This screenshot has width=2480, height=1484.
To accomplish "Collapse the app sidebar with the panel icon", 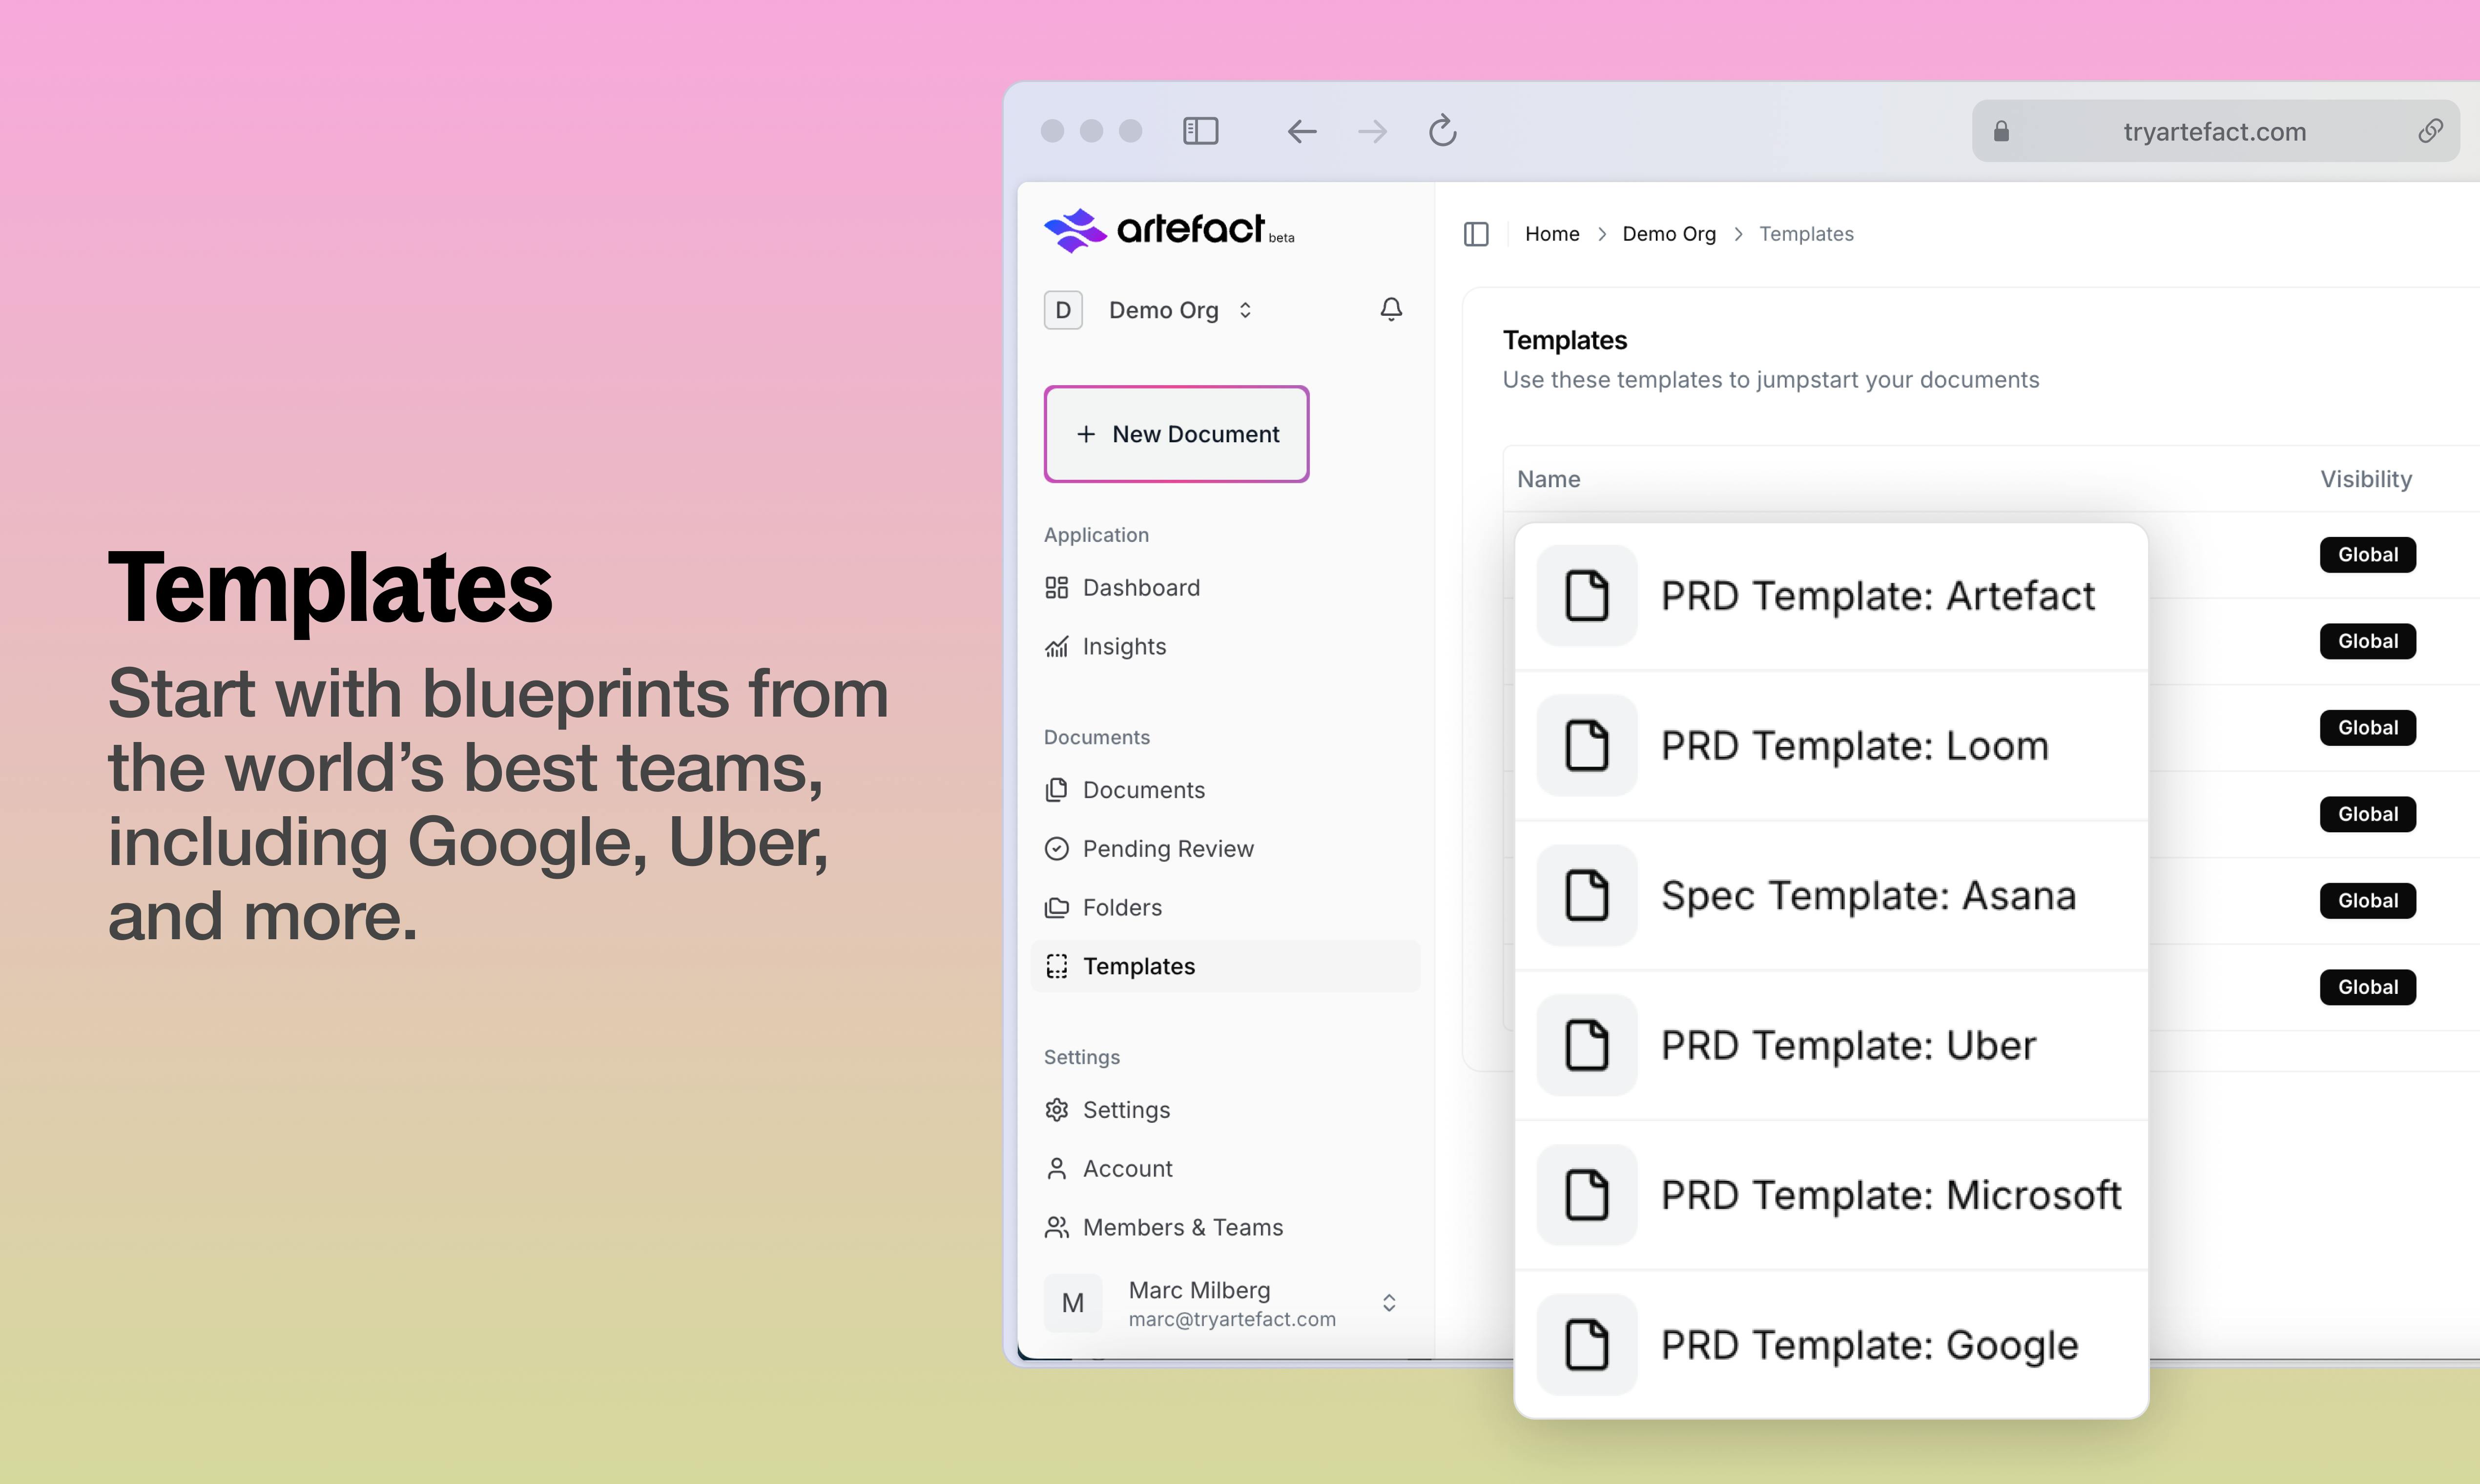I will coord(1476,234).
